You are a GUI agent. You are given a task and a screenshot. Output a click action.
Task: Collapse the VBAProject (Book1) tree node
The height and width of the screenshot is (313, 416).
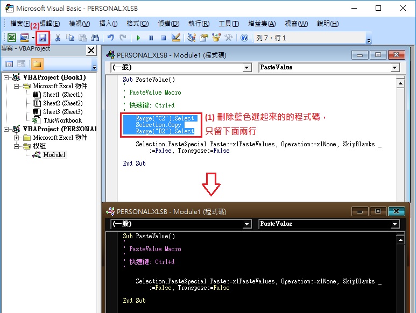6,77
